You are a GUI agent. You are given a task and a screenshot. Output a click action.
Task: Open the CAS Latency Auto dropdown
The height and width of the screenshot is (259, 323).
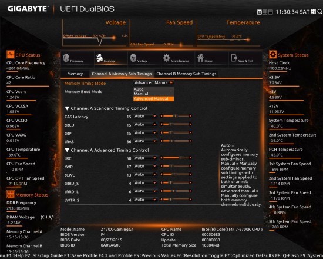click(x=145, y=117)
